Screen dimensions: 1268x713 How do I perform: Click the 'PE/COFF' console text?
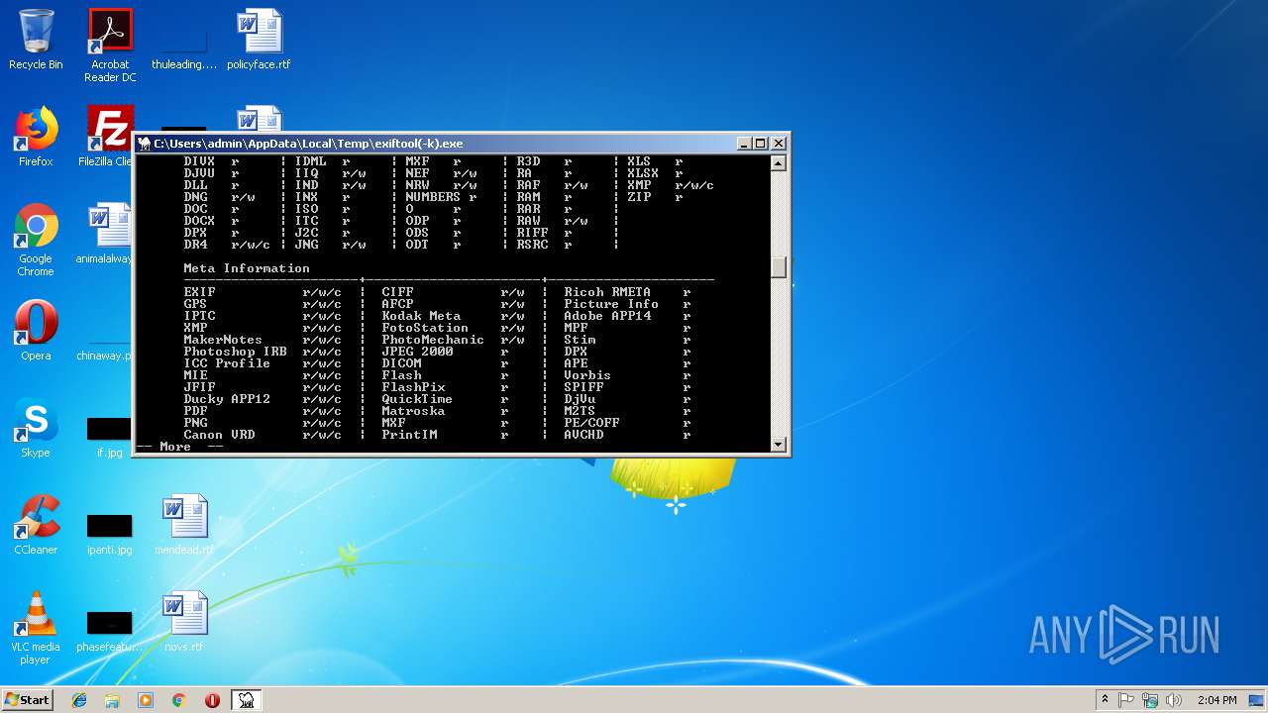[591, 423]
